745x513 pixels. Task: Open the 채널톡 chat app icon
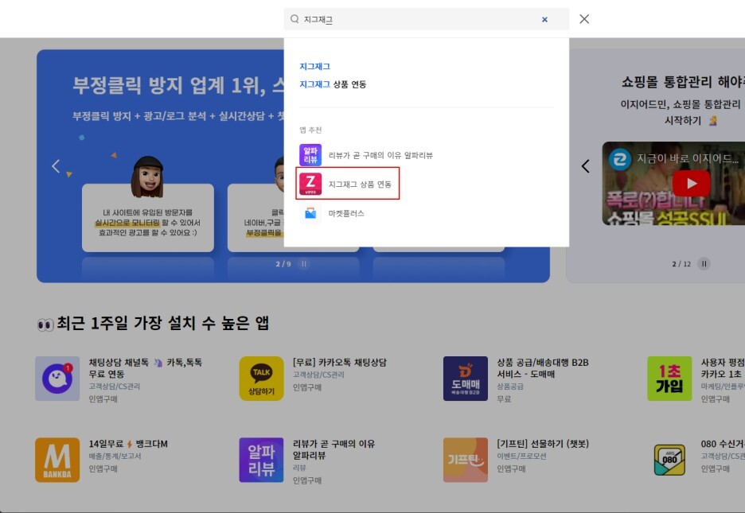pos(57,379)
